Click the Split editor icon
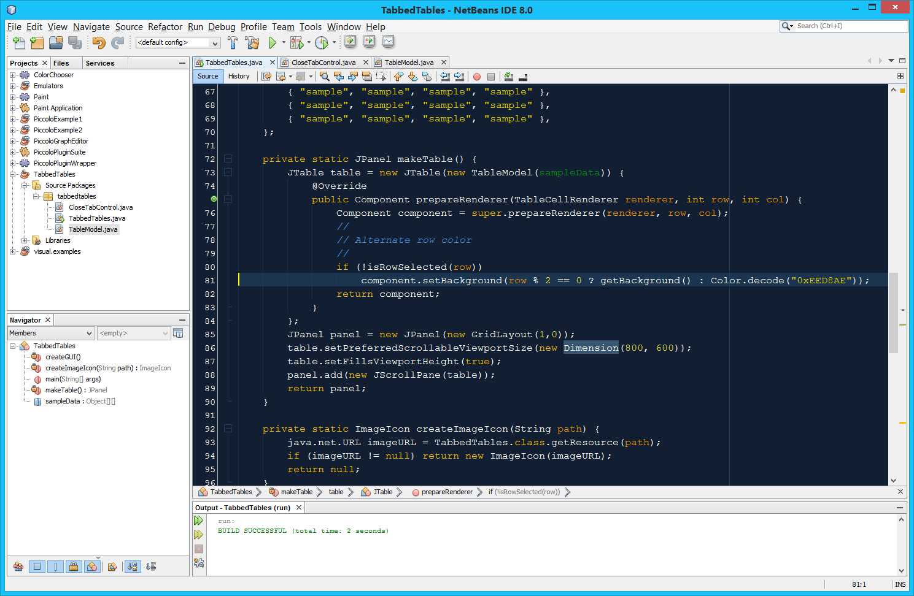 900,76
